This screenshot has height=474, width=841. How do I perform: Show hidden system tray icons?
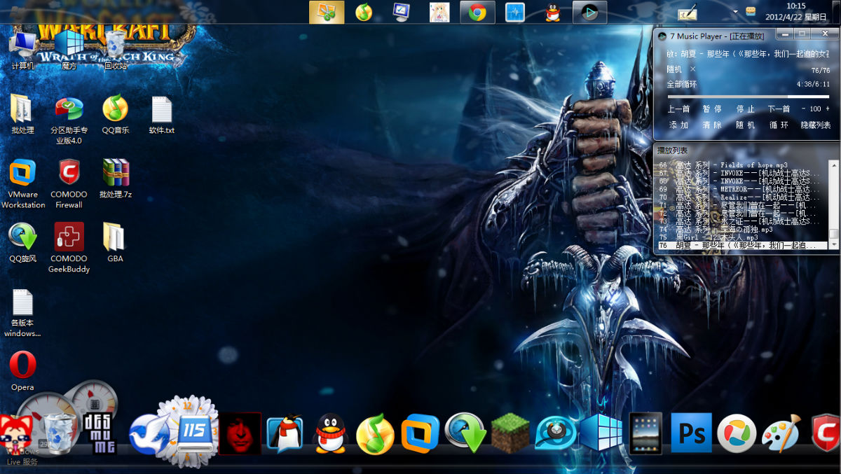pos(735,12)
